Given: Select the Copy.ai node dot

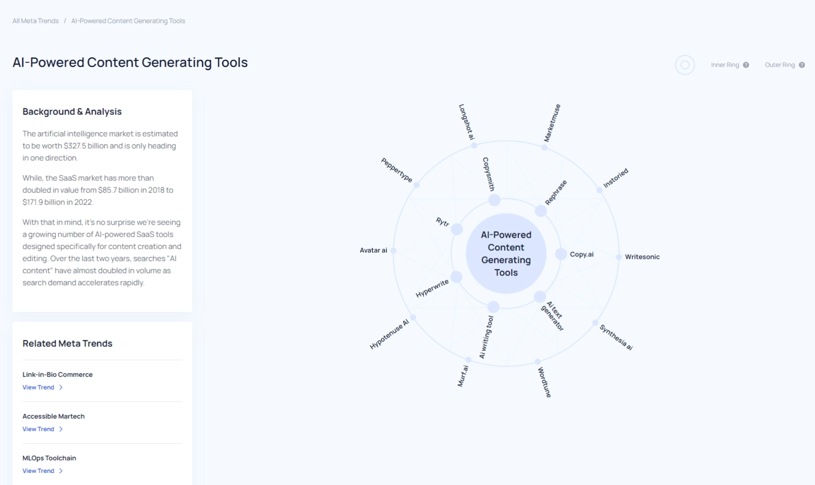Looking at the screenshot, I should 561,254.
